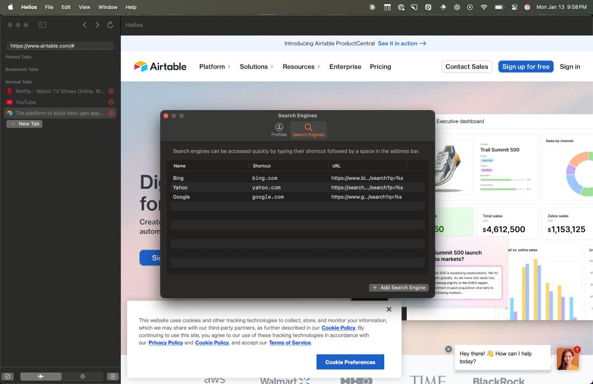Click the Contact Sales button

pos(467,67)
